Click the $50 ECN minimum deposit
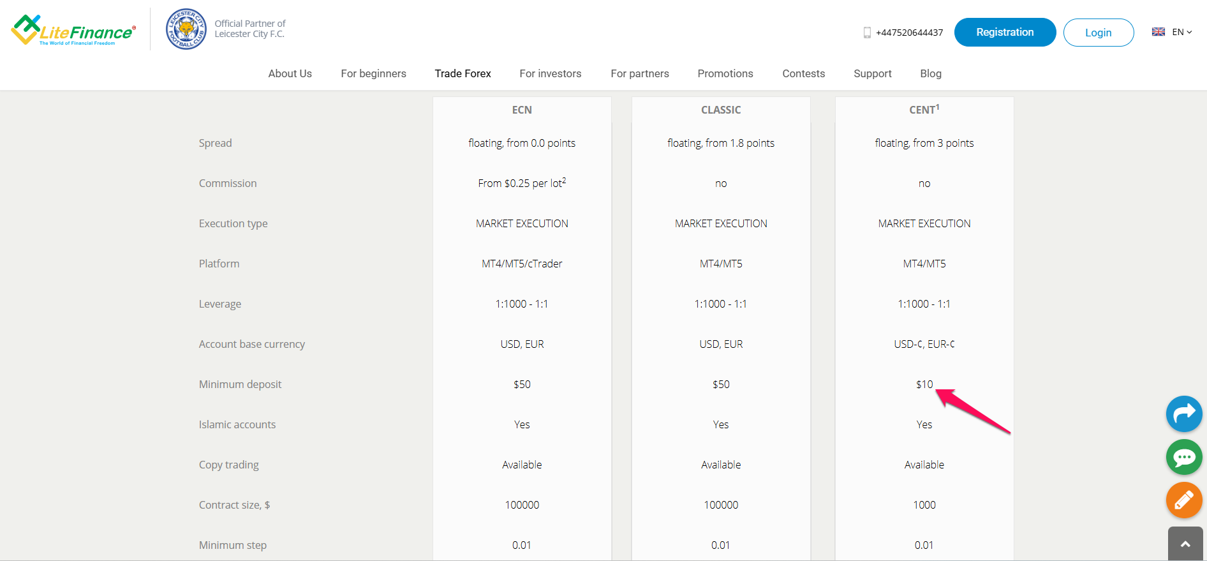Viewport: 1207px width, 561px height. (x=522, y=384)
